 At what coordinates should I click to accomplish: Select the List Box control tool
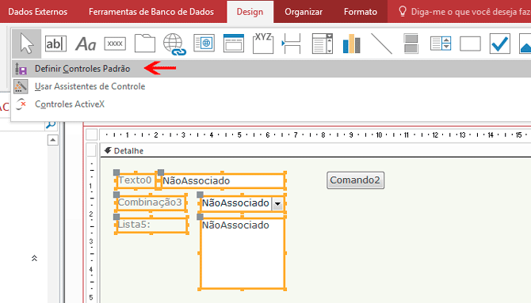(441, 44)
